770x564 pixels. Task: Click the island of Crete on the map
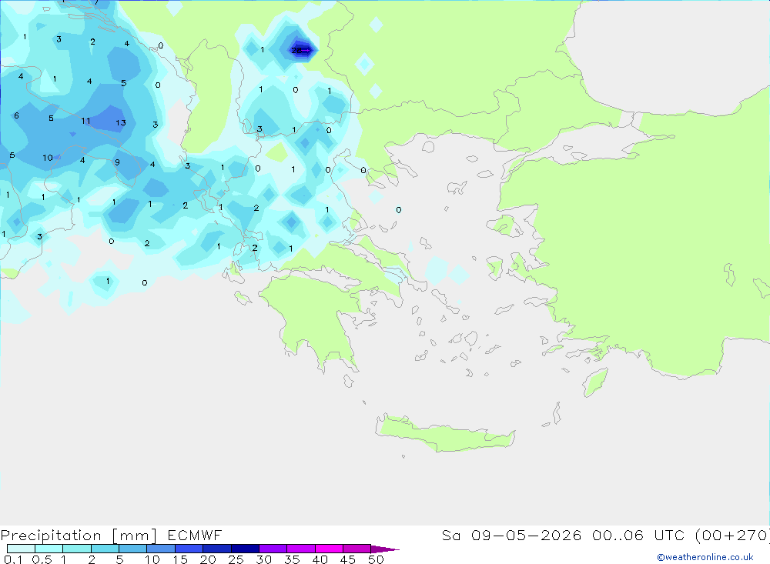click(x=446, y=433)
